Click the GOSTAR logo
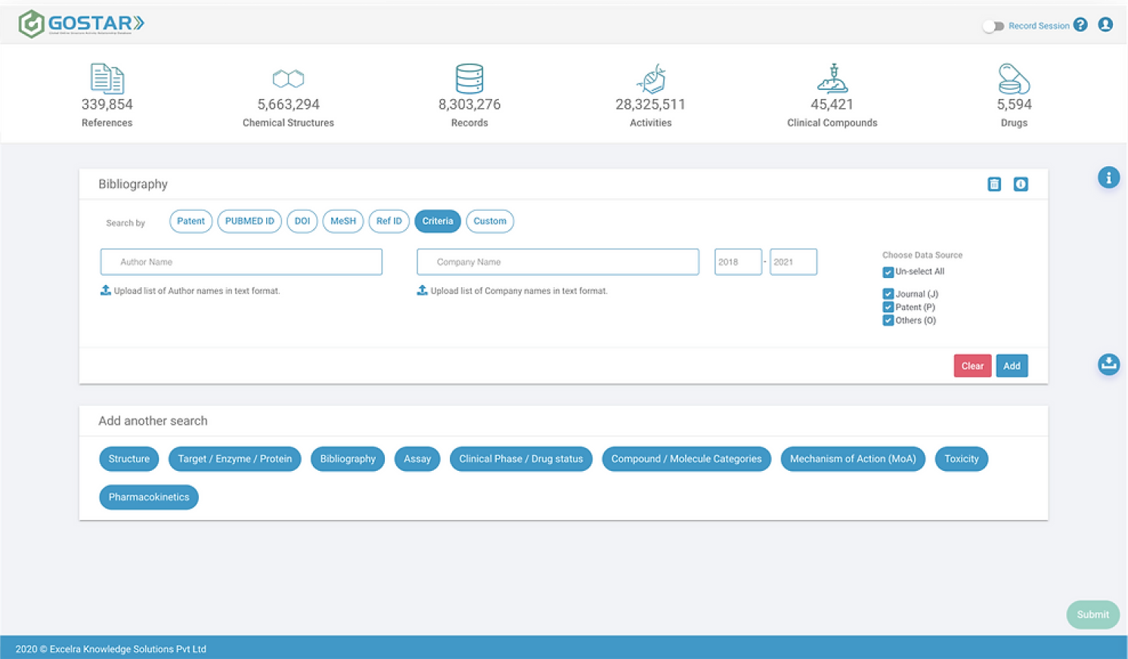 coord(81,23)
